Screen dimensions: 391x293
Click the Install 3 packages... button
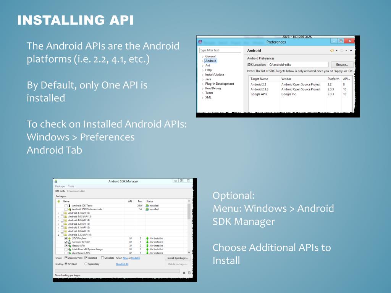178,258
